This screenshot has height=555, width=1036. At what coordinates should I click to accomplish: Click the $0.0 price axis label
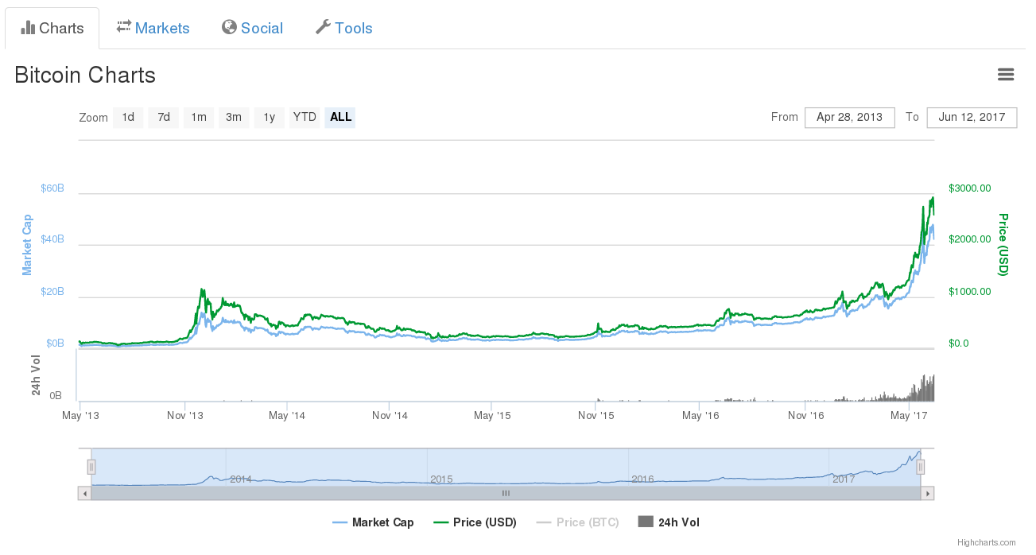(959, 343)
